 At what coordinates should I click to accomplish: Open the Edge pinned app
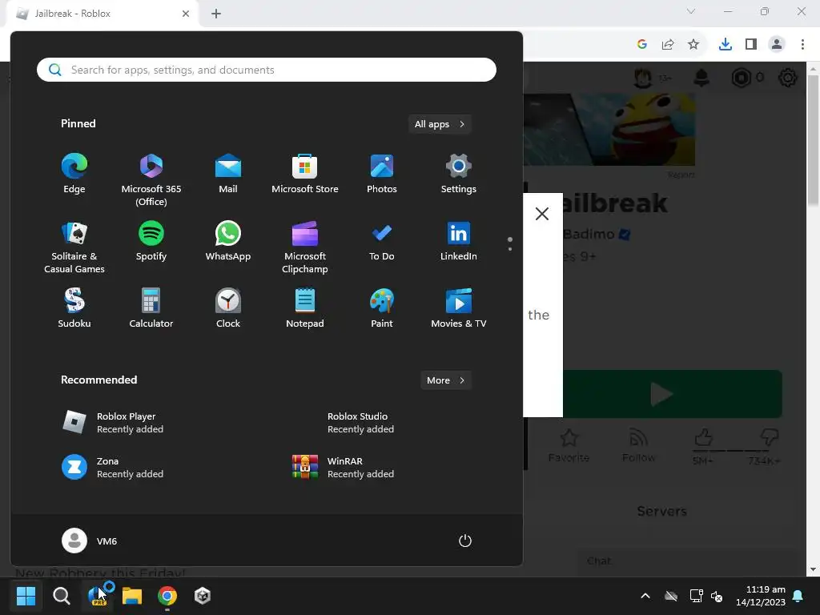(74, 174)
